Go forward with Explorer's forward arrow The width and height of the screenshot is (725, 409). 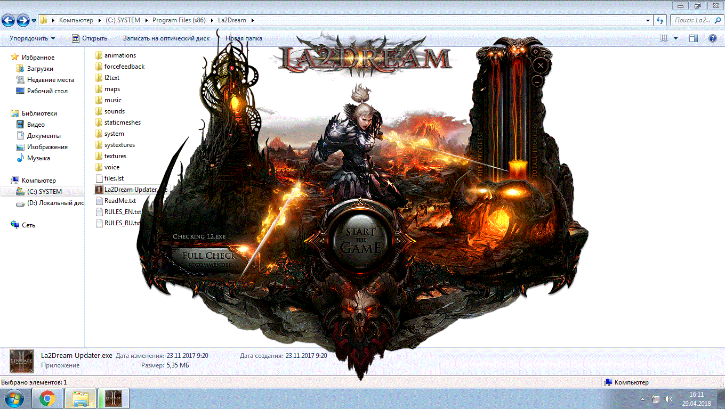pyautogui.click(x=23, y=20)
